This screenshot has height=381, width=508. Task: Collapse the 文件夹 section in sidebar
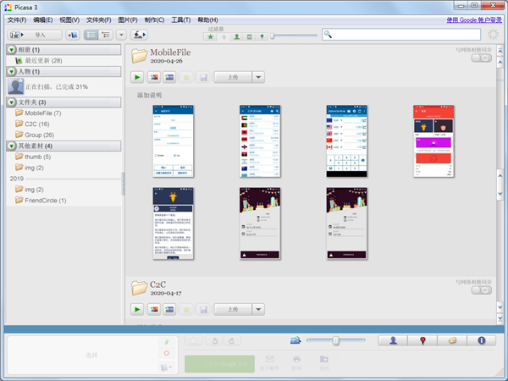coord(11,102)
